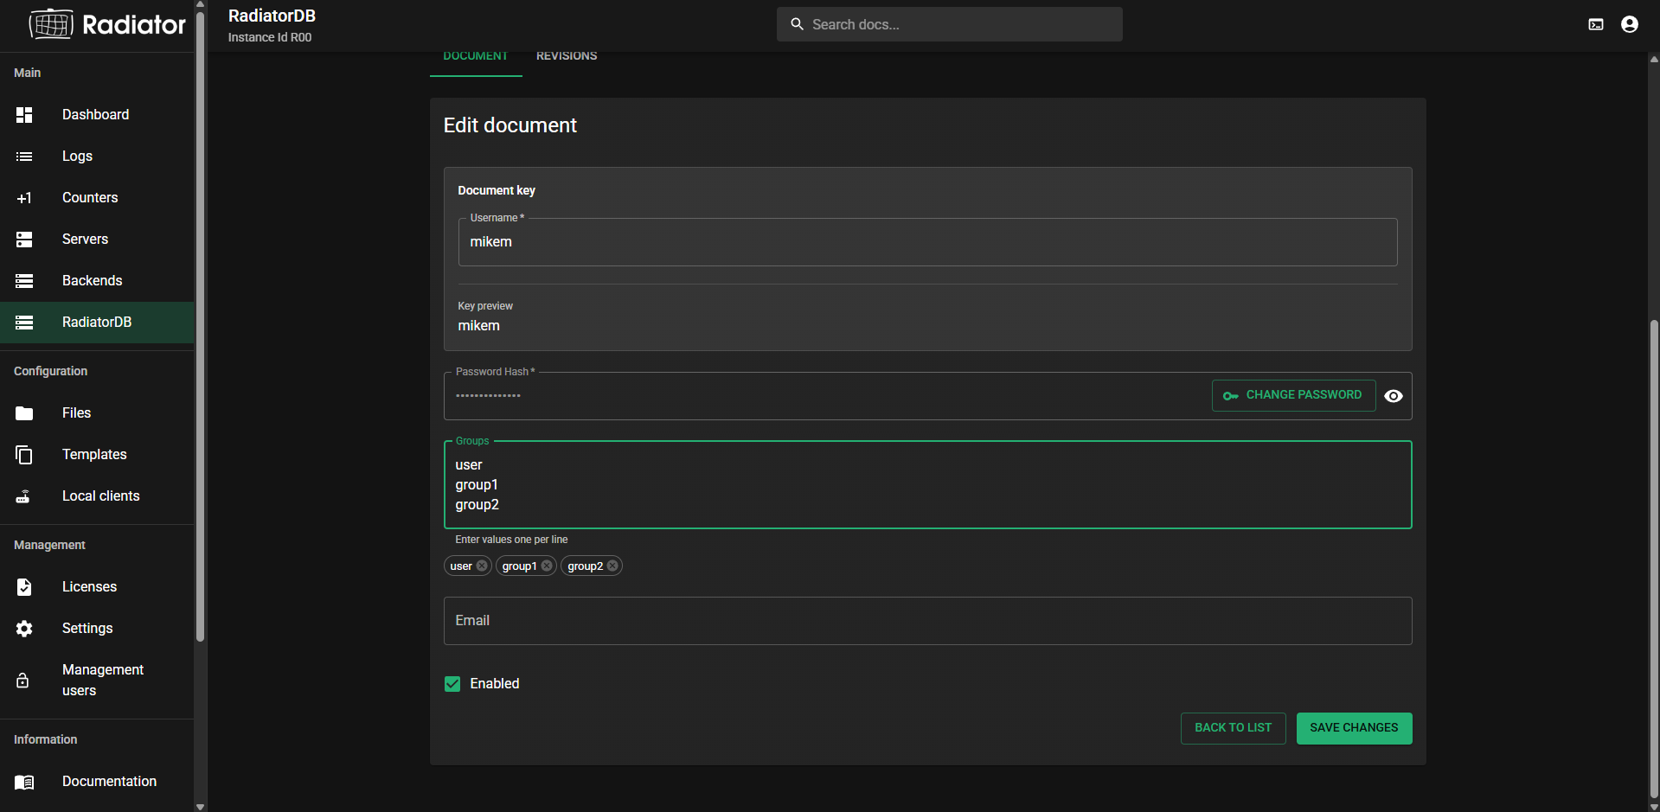Open Counters menu item

click(x=97, y=197)
